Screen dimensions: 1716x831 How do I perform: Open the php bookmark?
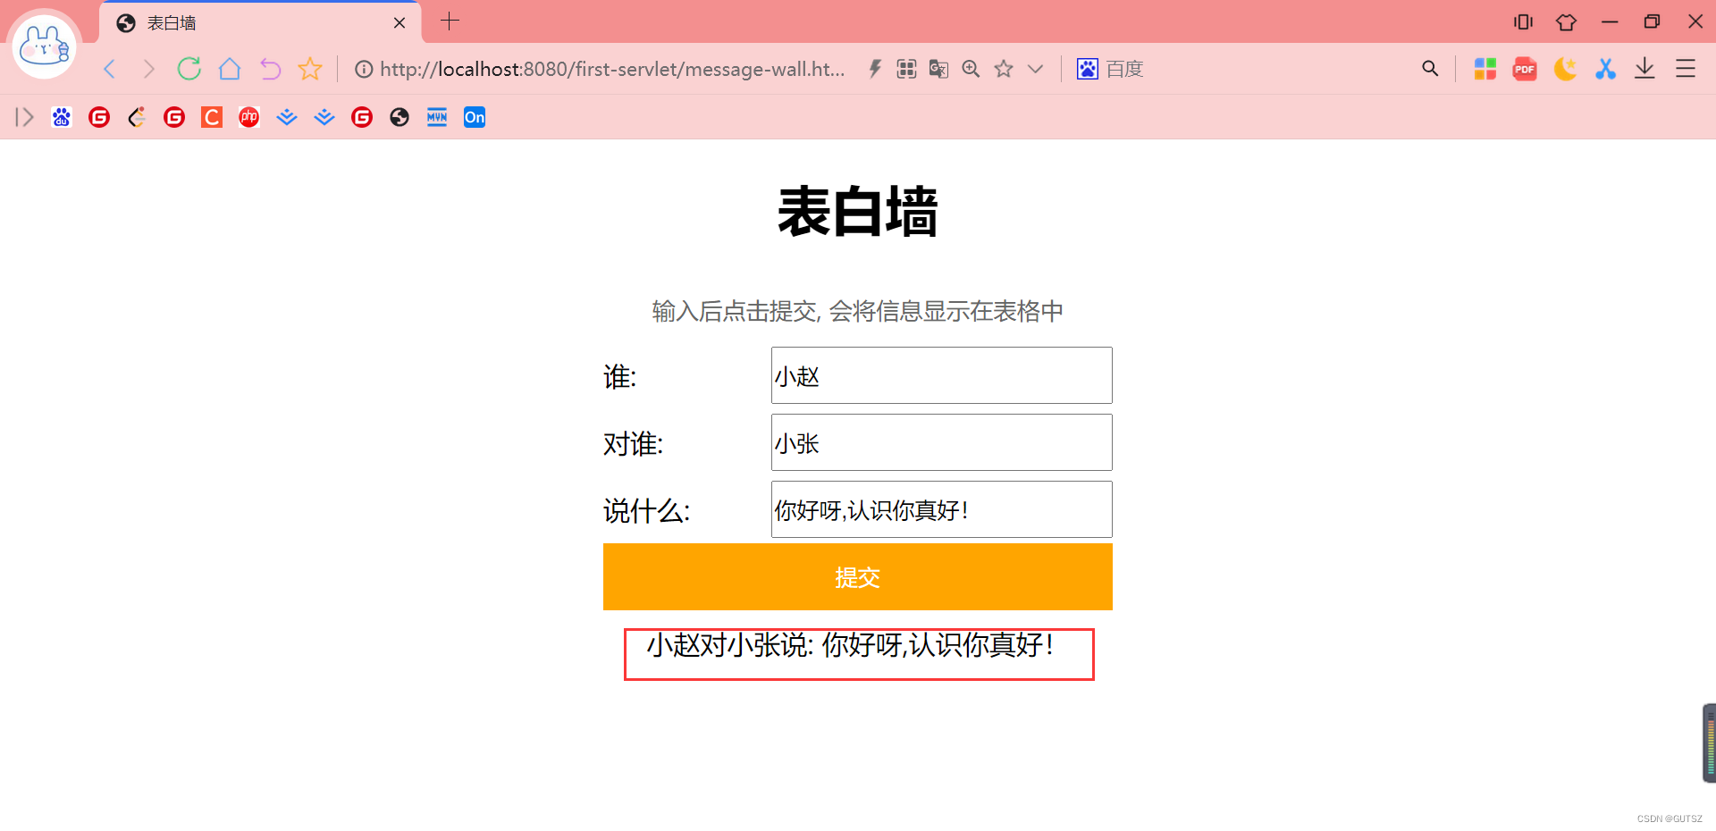coord(249,117)
